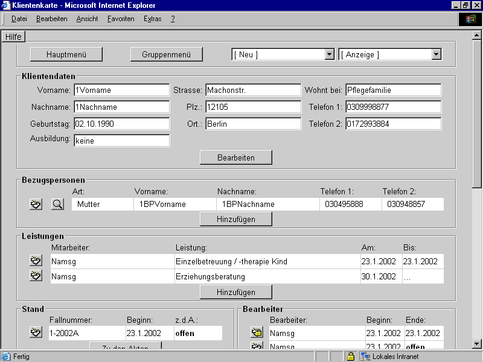Go to Gruppenmenü
The height and width of the screenshot is (362, 483).
click(167, 54)
